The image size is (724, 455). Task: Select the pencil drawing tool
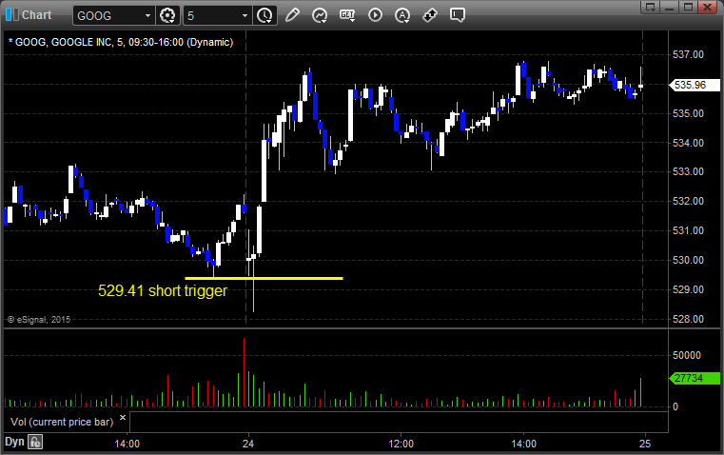point(292,15)
